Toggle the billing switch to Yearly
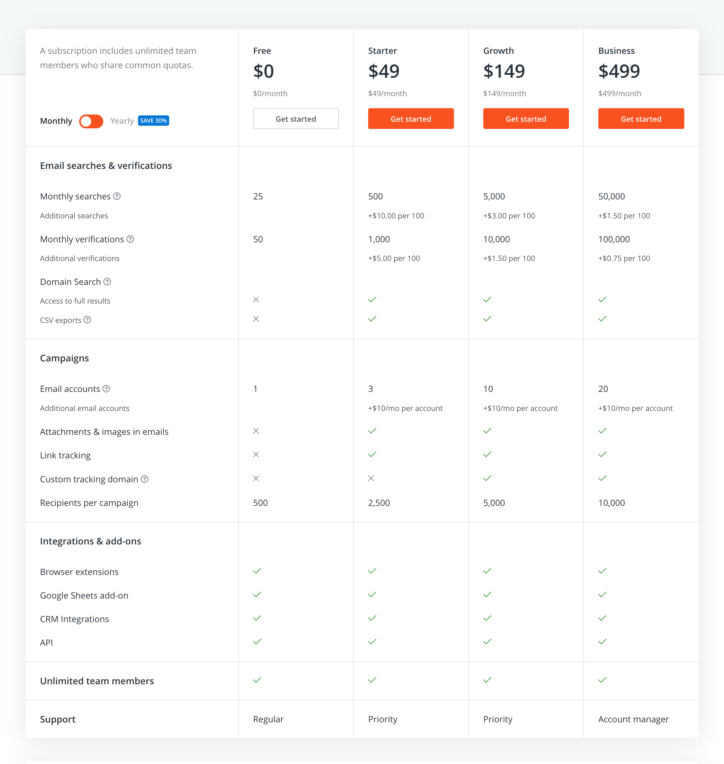The image size is (724, 764). point(91,121)
